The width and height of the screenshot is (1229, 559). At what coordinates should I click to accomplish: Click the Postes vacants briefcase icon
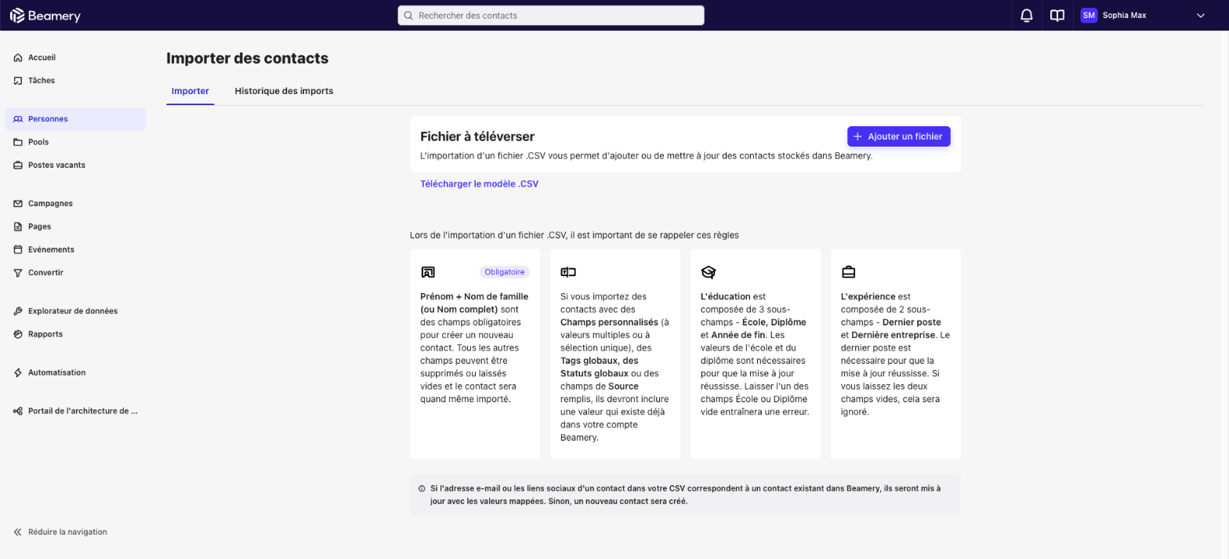point(18,165)
